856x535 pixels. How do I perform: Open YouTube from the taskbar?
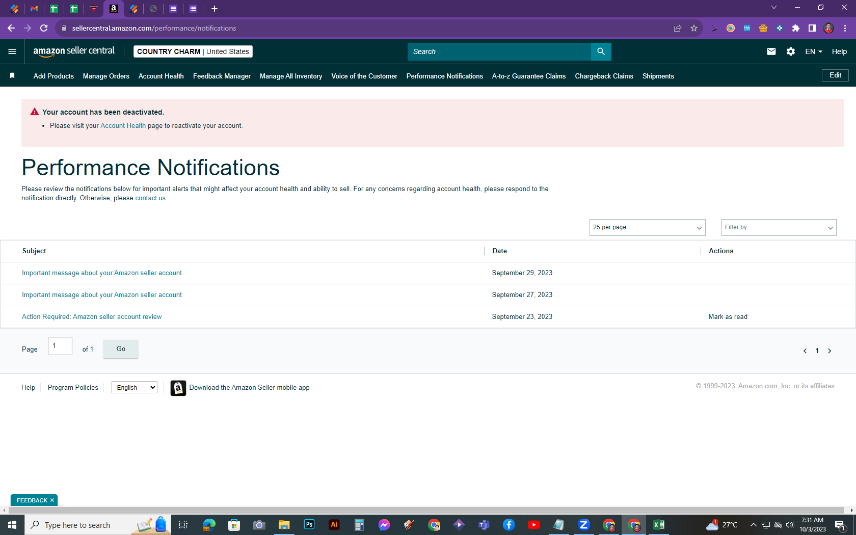pyautogui.click(x=534, y=525)
